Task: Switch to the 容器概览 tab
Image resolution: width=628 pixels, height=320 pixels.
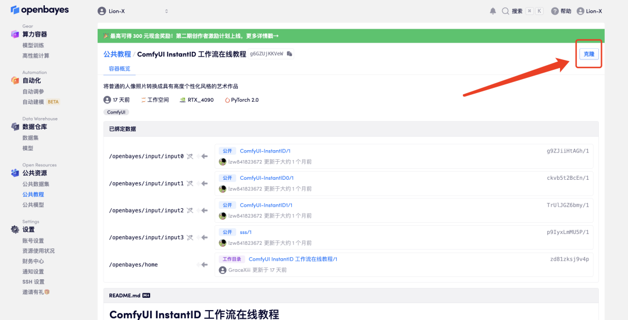Action: pos(119,69)
